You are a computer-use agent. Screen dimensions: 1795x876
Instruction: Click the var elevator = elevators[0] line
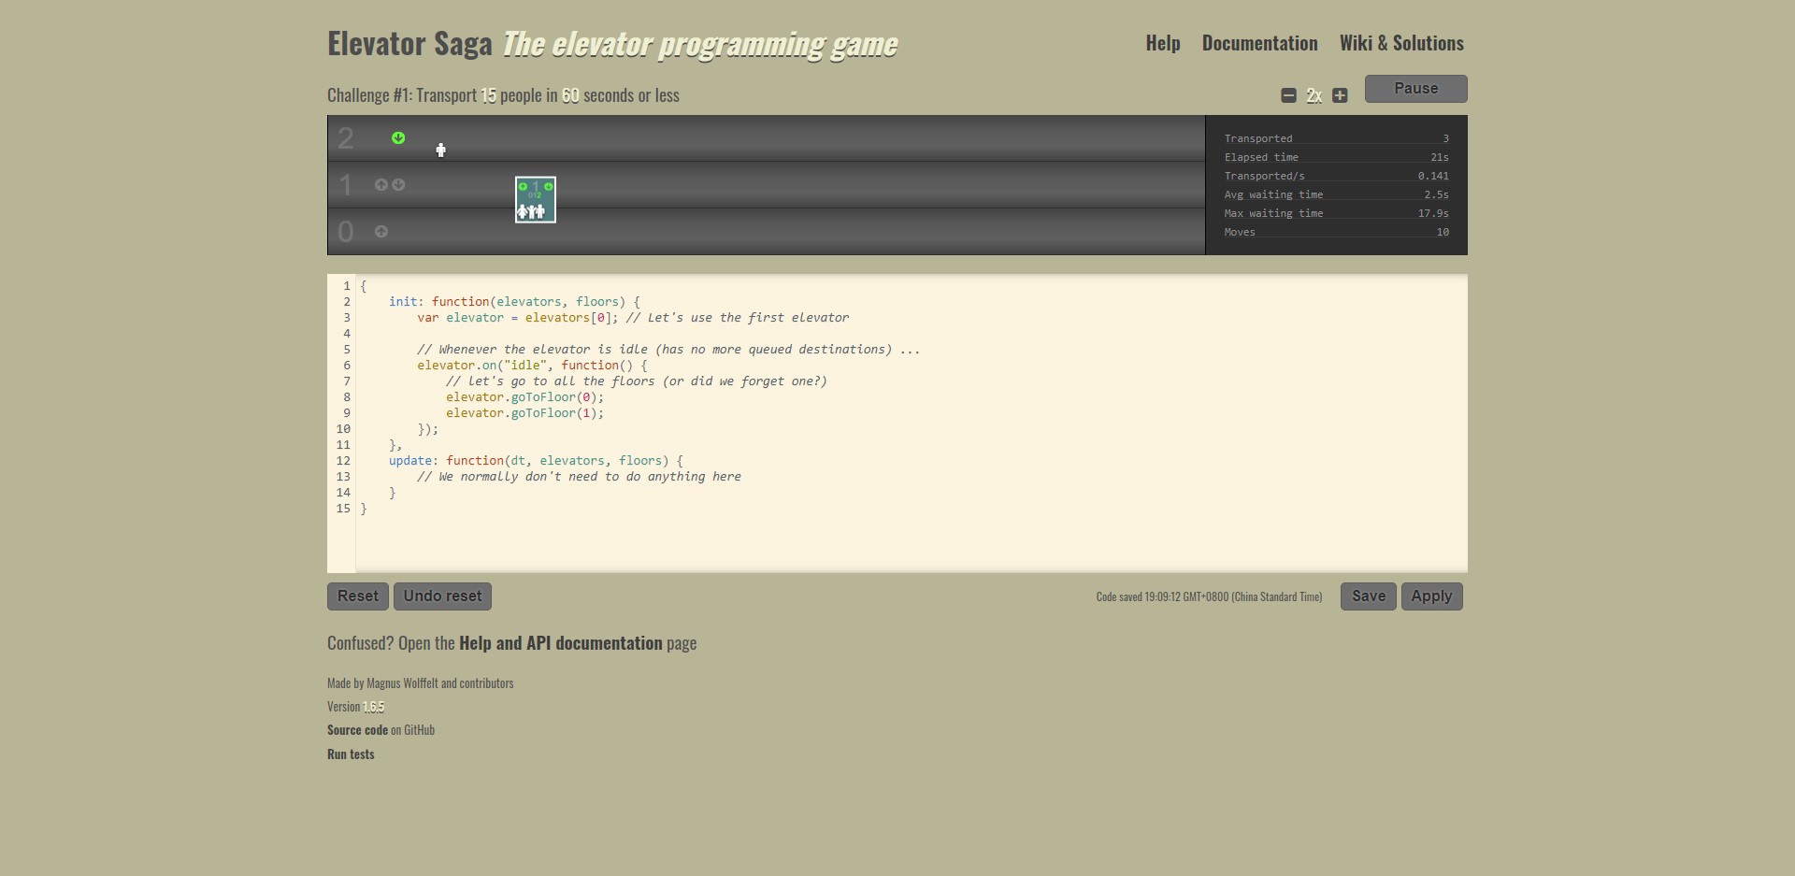633,318
